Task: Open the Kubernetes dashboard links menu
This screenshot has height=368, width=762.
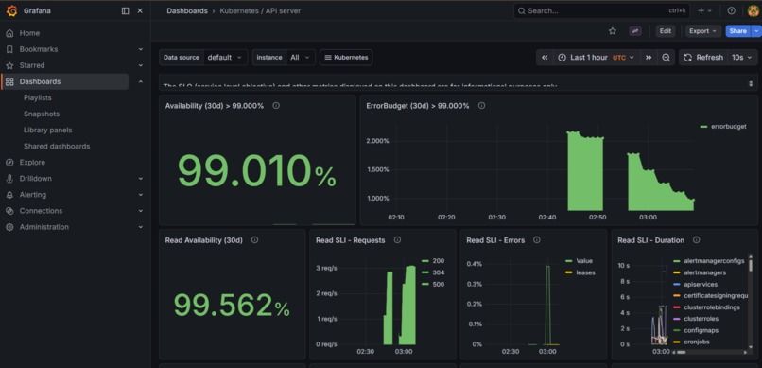Action: coord(346,58)
